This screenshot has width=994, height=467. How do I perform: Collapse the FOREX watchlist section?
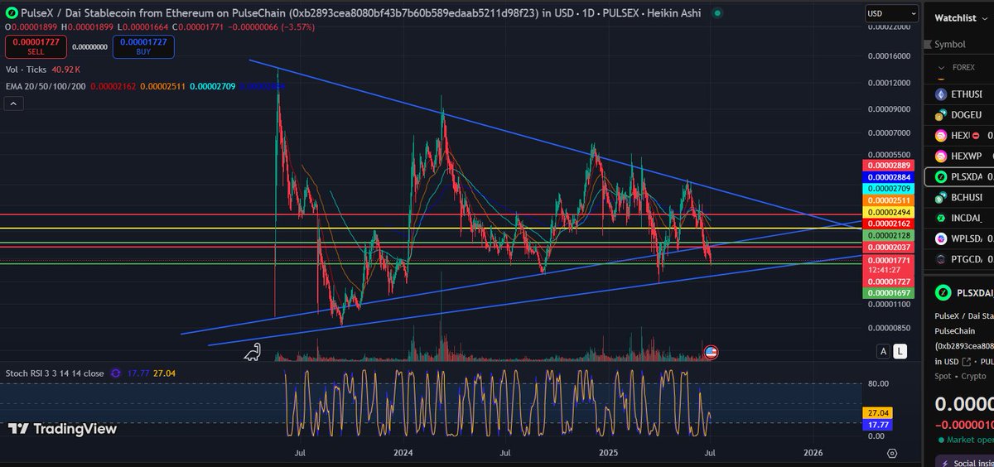939,68
